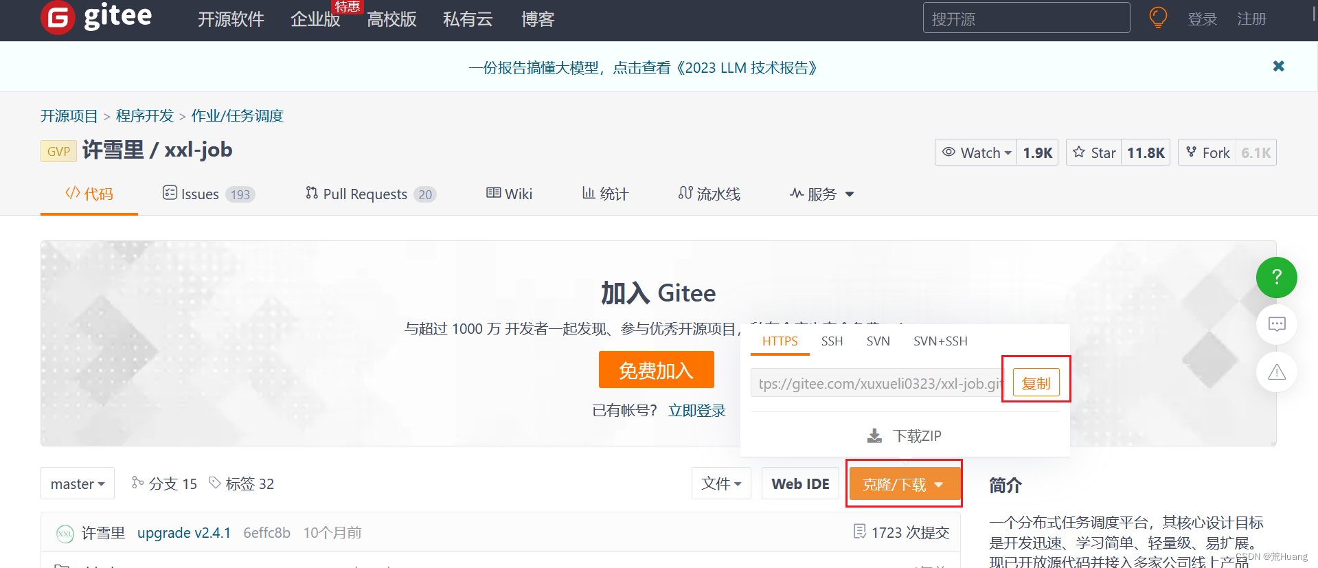
Task: Open the 代码 tab
Action: tap(89, 194)
